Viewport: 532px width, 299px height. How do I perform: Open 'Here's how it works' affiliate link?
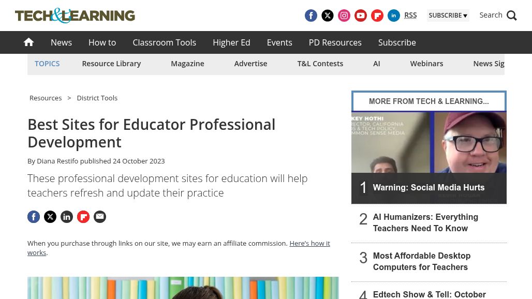pyautogui.click(x=309, y=243)
